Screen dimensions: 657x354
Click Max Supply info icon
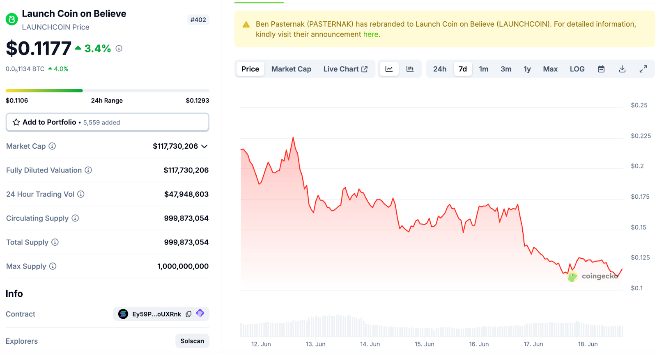point(53,266)
